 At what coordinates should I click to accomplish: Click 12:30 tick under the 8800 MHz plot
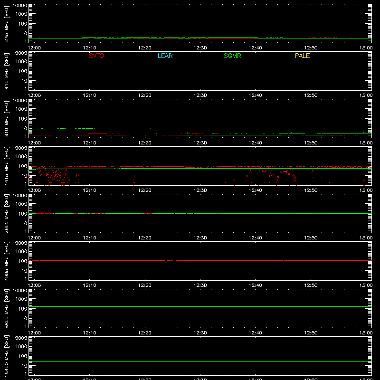pyautogui.click(x=200, y=333)
